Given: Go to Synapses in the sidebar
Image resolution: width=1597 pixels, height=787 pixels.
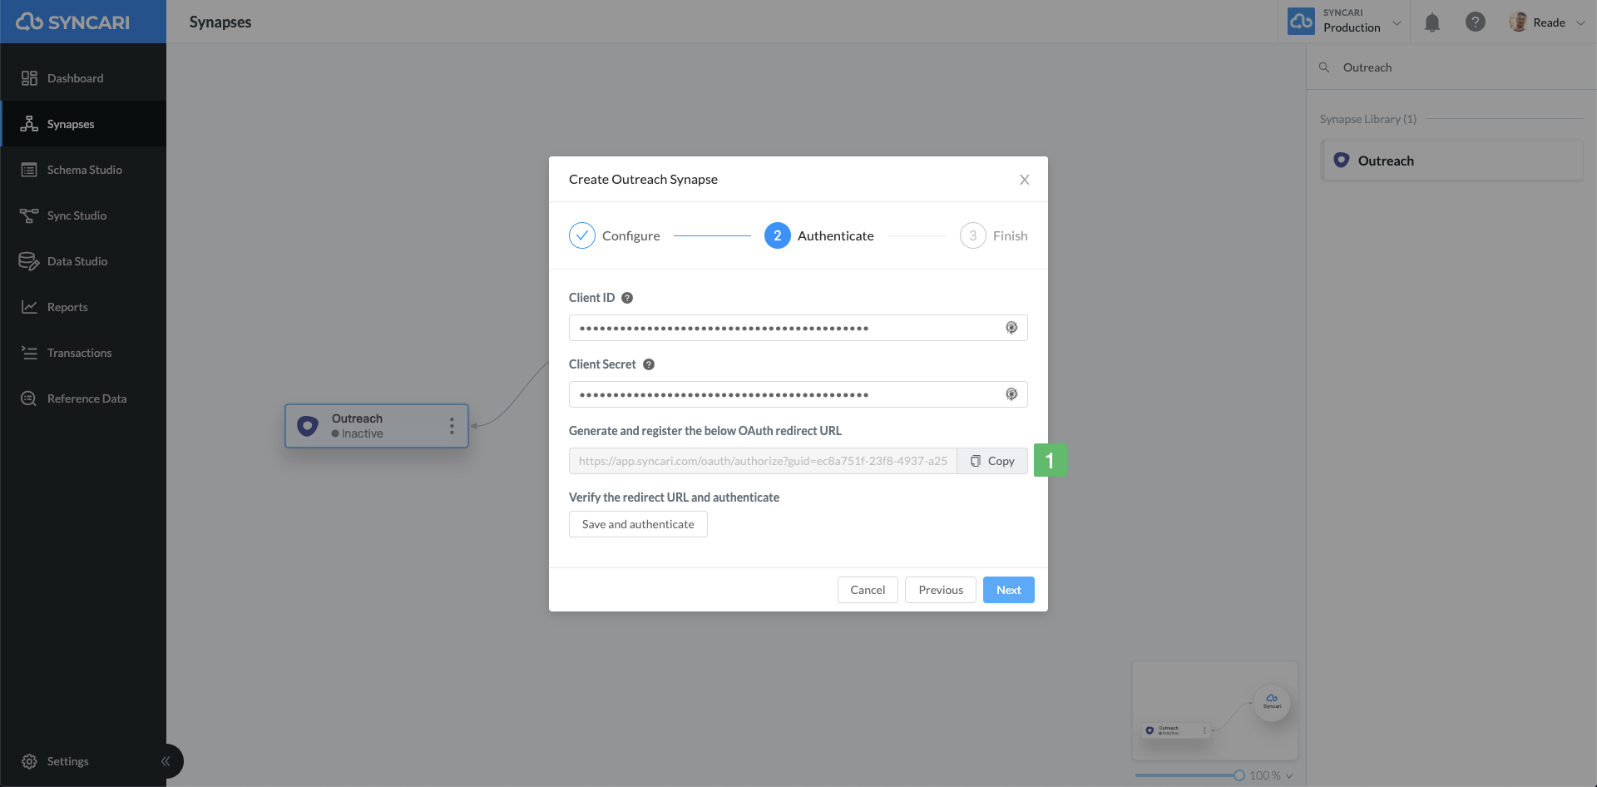Looking at the screenshot, I should 83,124.
